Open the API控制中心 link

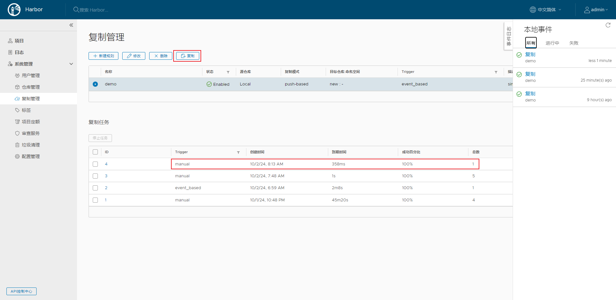[21, 291]
